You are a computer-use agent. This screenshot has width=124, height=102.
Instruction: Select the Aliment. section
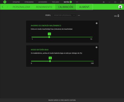tap(84, 7)
